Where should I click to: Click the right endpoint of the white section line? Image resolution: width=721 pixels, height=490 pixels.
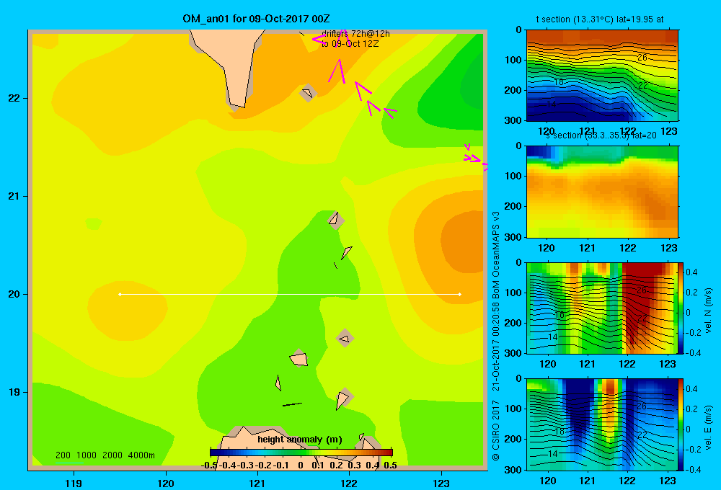pyautogui.click(x=459, y=294)
